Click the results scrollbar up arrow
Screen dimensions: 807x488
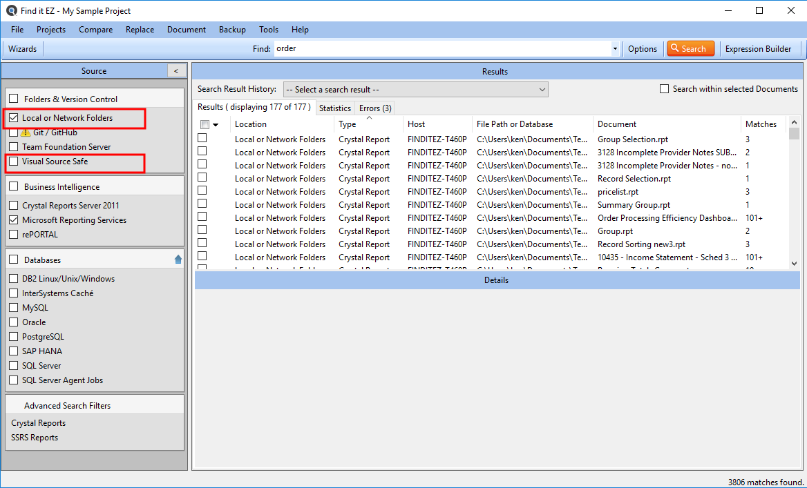click(794, 122)
